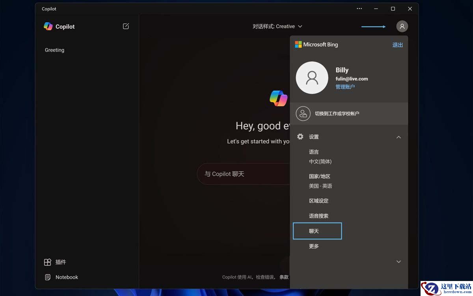Open 语音搜索 option

[x=319, y=216]
